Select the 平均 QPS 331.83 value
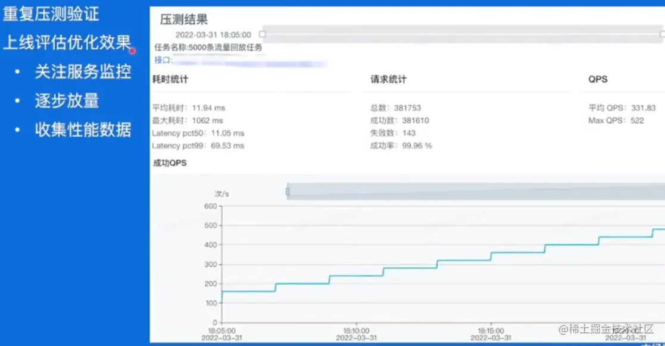The width and height of the screenshot is (665, 346). pyautogui.click(x=643, y=108)
